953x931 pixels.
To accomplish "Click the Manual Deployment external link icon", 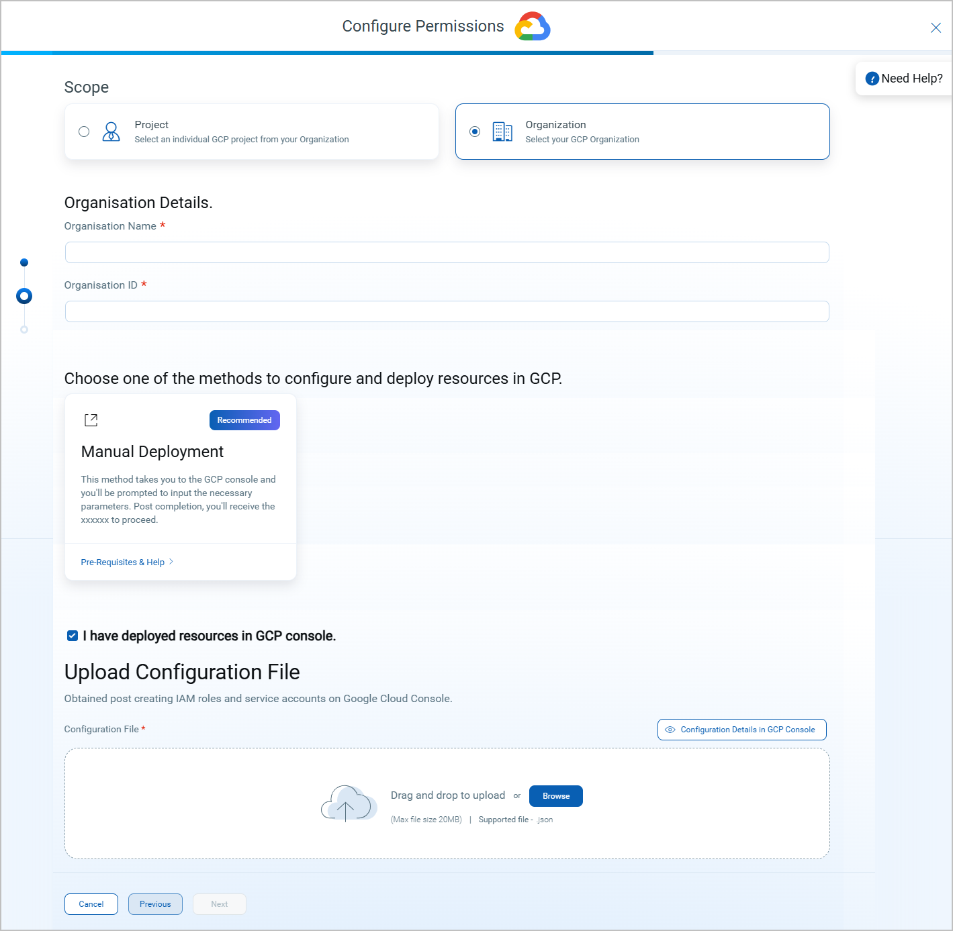I will pyautogui.click(x=91, y=420).
